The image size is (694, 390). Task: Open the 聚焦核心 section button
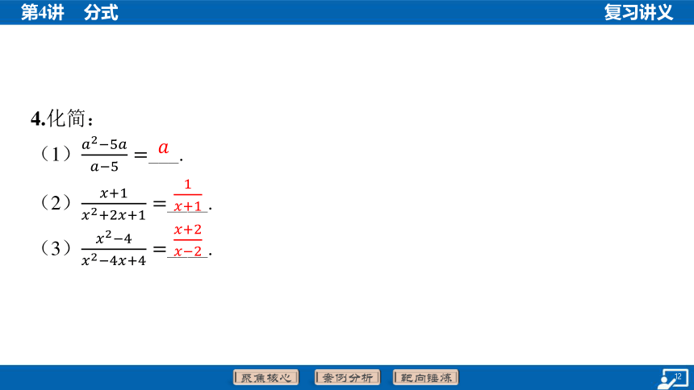click(x=266, y=377)
